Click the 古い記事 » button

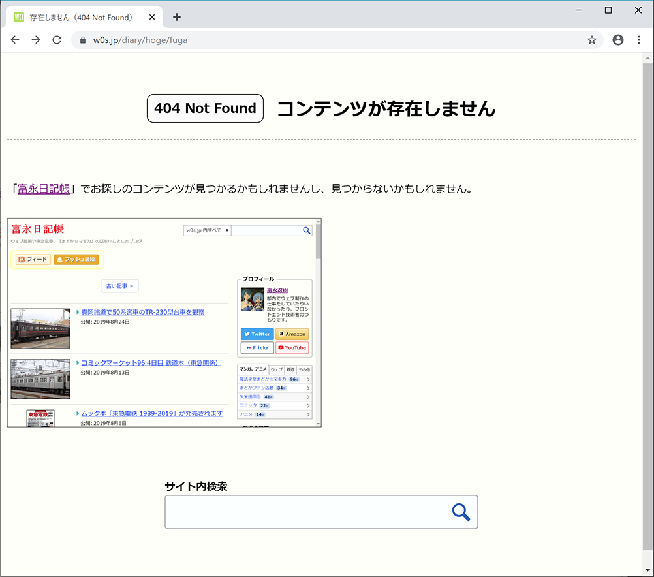pos(119,286)
